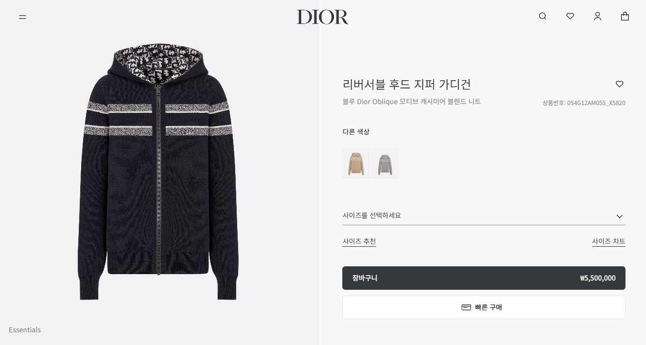
Task: Open the shopping bag icon
Action: coord(624,16)
